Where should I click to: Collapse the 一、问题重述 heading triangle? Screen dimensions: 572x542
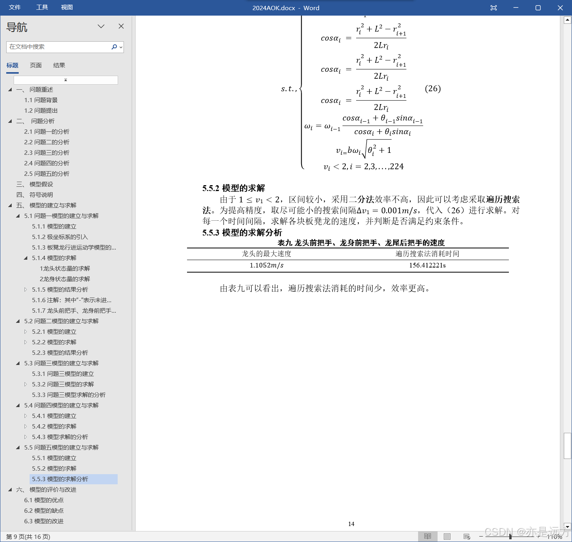click(x=10, y=90)
